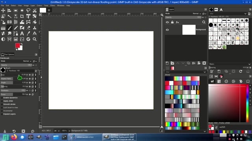
Task: Select the Color Picker eyedropper tool
Action: [28, 34]
